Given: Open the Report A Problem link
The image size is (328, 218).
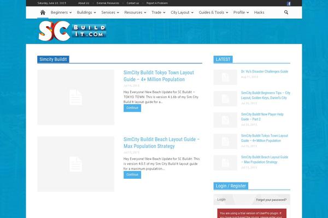Looking at the screenshot, I should pyautogui.click(x=157, y=3).
